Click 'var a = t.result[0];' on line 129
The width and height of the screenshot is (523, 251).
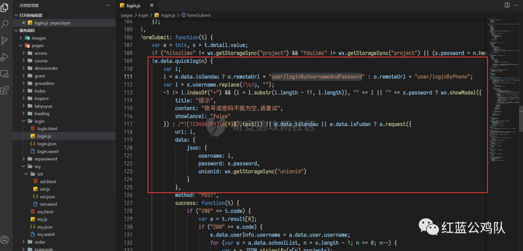click(227, 219)
